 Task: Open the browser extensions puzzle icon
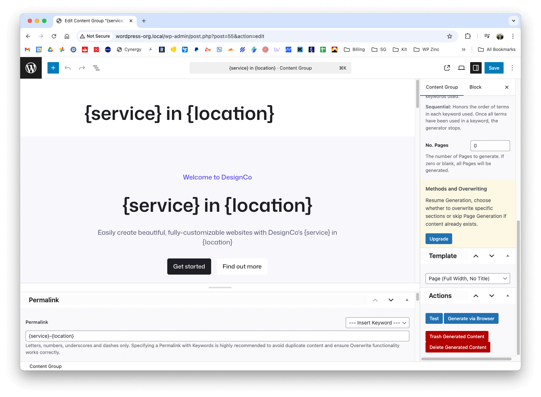[x=468, y=36]
